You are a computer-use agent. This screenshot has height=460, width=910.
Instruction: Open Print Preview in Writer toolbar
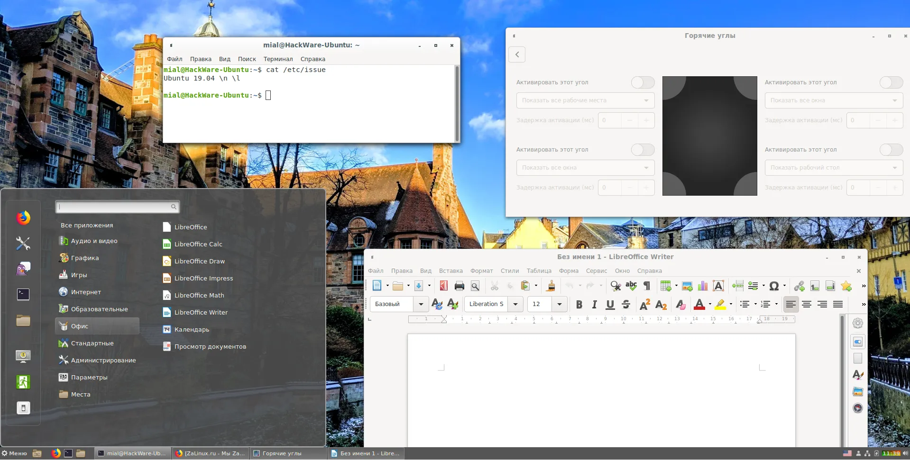475,286
